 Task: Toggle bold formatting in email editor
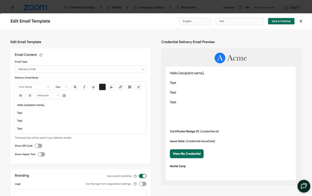tap(75, 87)
